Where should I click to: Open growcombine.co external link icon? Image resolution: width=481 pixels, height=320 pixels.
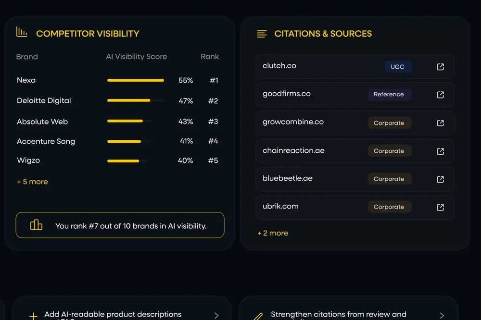pos(440,123)
